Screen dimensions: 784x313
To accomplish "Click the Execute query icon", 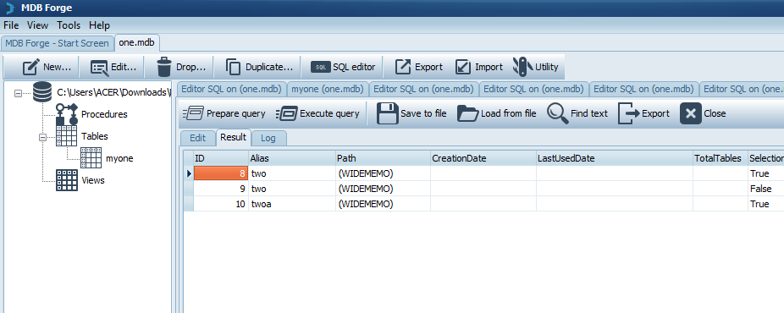I will point(286,113).
